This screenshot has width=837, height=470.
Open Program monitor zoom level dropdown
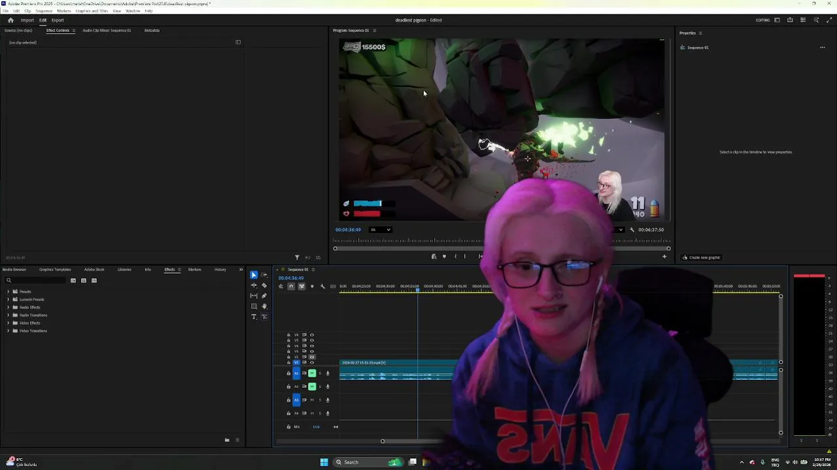(x=381, y=230)
